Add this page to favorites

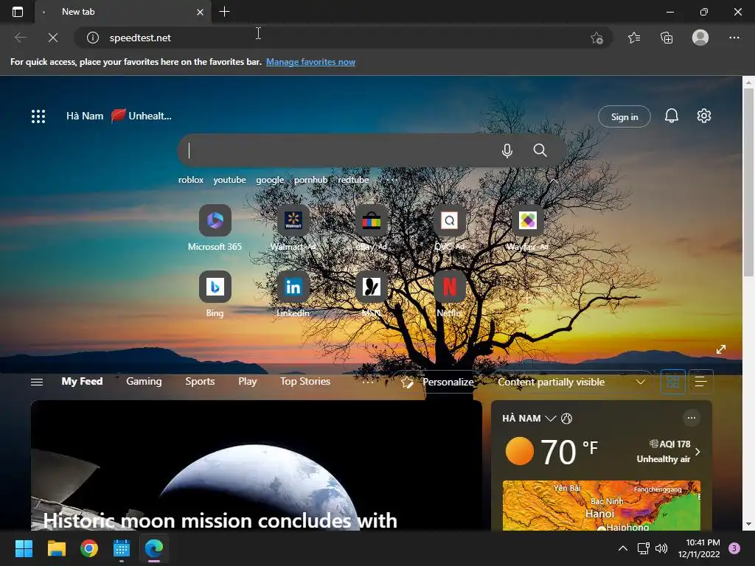[596, 38]
